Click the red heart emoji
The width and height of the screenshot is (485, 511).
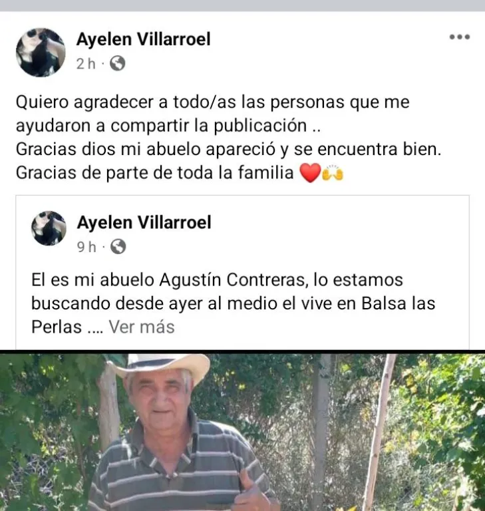(x=310, y=173)
